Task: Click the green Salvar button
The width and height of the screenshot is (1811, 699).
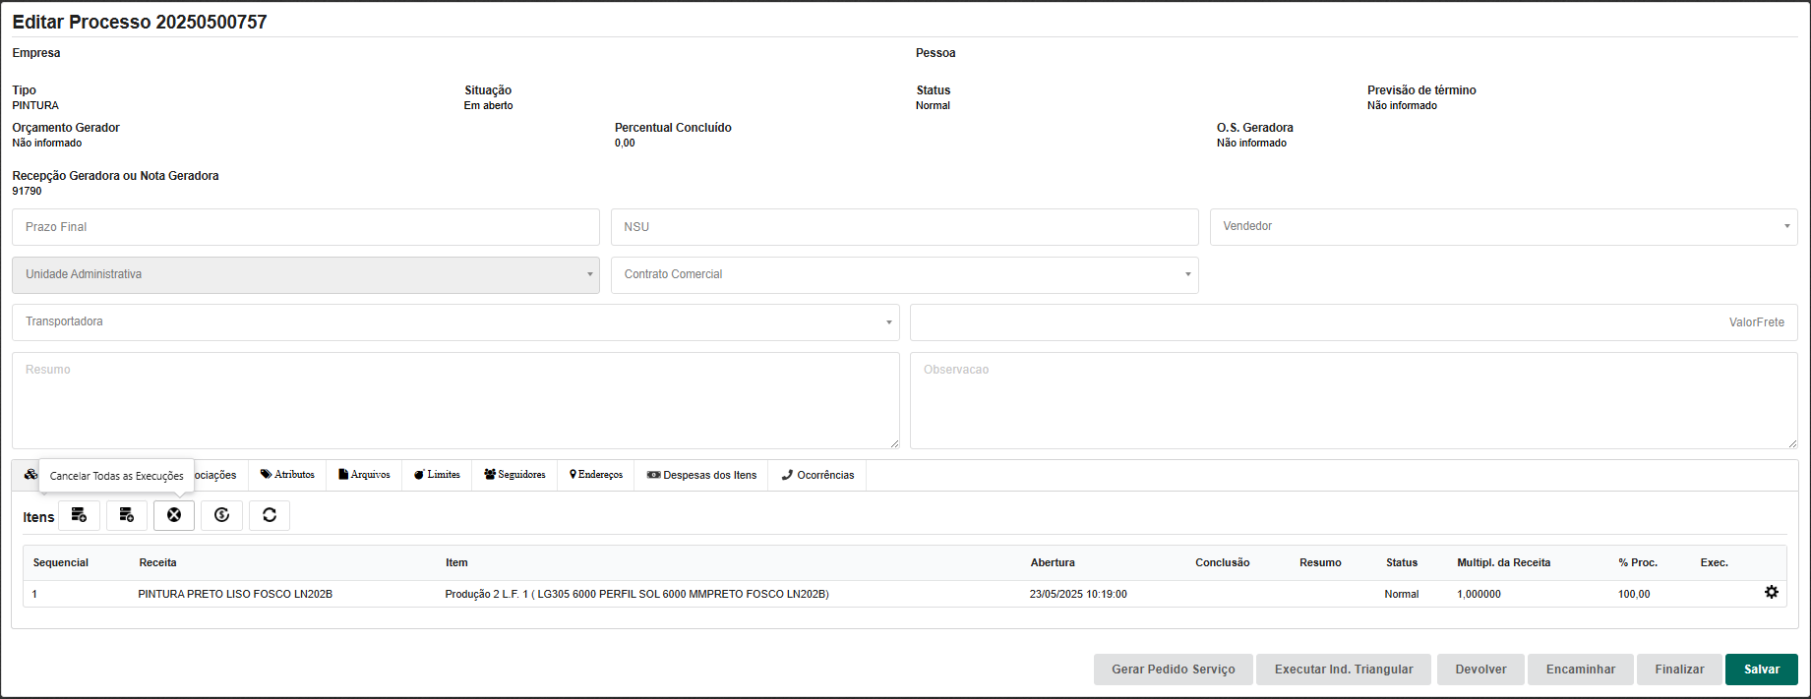Action: click(x=1761, y=670)
